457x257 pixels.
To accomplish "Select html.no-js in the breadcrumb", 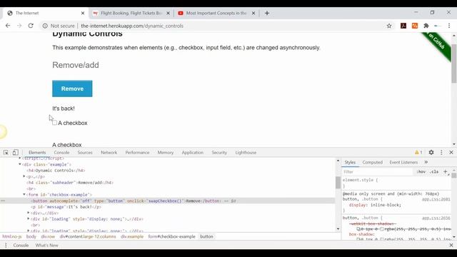I will pos(12,236).
